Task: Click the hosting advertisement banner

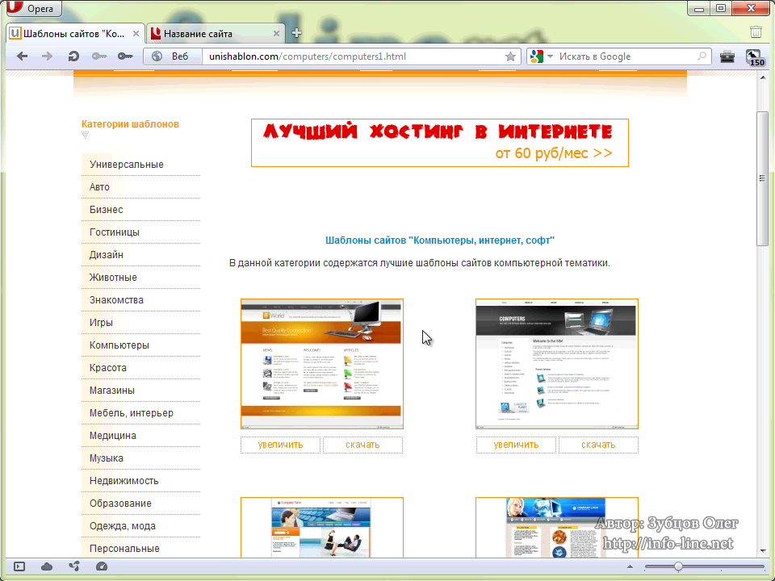Action: click(439, 143)
